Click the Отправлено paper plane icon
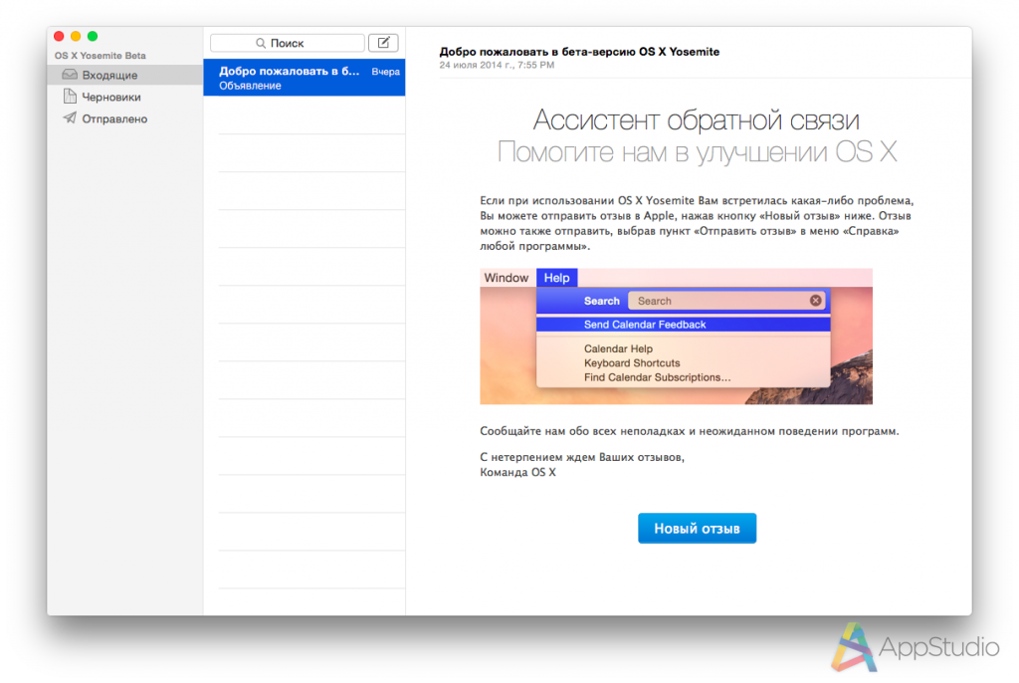Screen dimensions: 1019x683 (x=70, y=118)
